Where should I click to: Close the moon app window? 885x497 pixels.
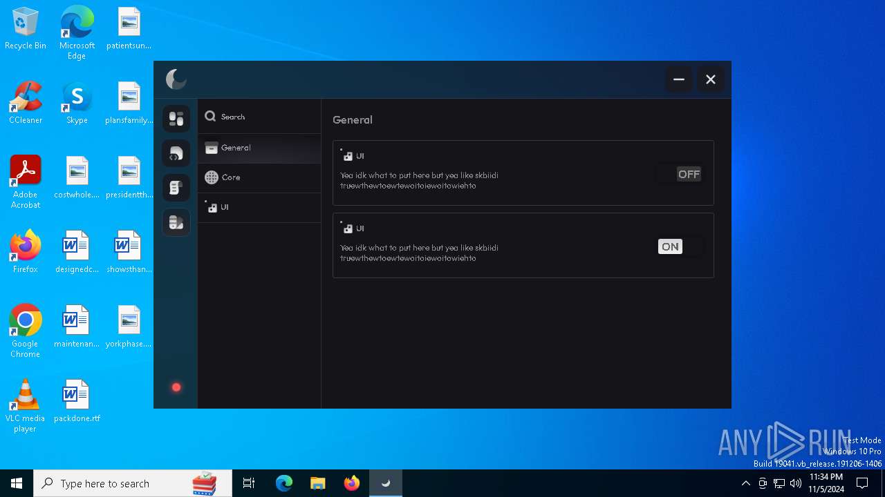tap(710, 79)
